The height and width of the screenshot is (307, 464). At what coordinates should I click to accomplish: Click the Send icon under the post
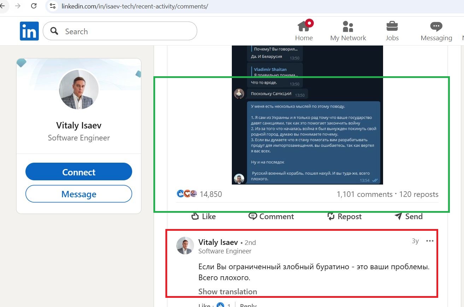point(408,216)
